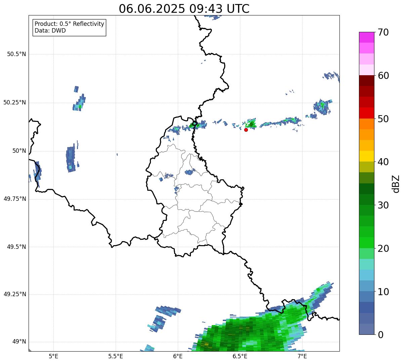The height and width of the screenshot is (363, 404).
Task: Click the grey-blue bottom colorbar segment at 0
Action: coord(366,329)
